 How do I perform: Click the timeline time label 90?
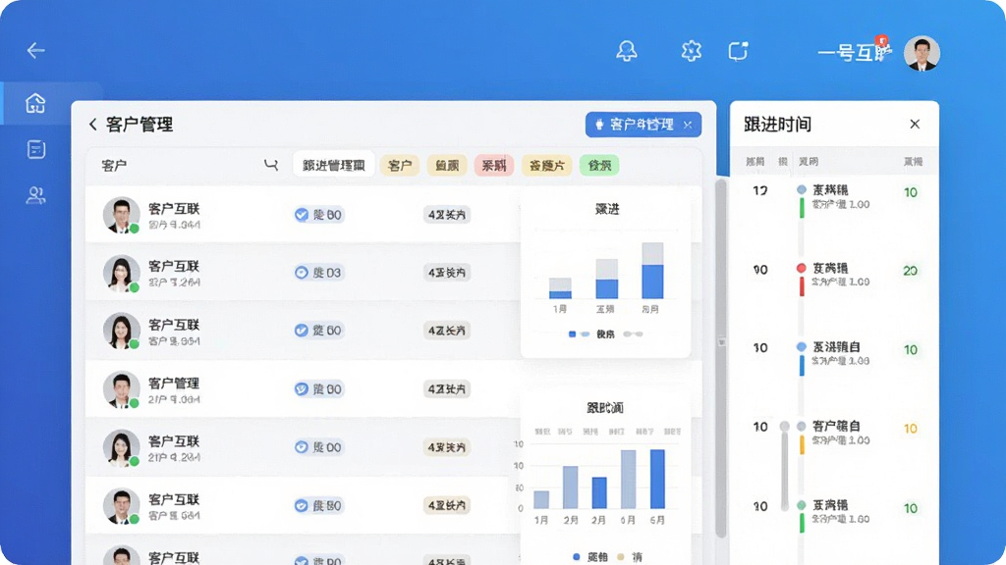click(760, 270)
